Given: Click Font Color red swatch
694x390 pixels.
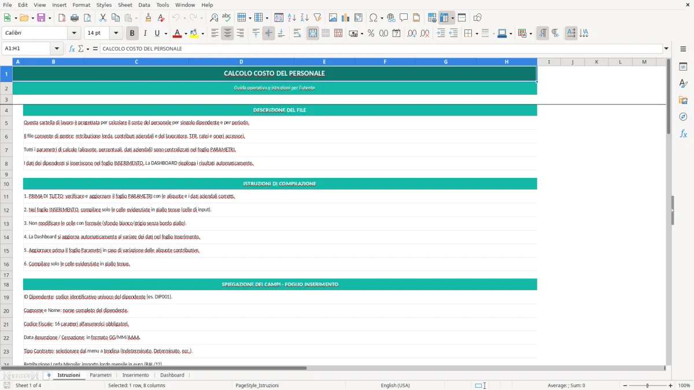Looking at the screenshot, I should pos(177,34).
